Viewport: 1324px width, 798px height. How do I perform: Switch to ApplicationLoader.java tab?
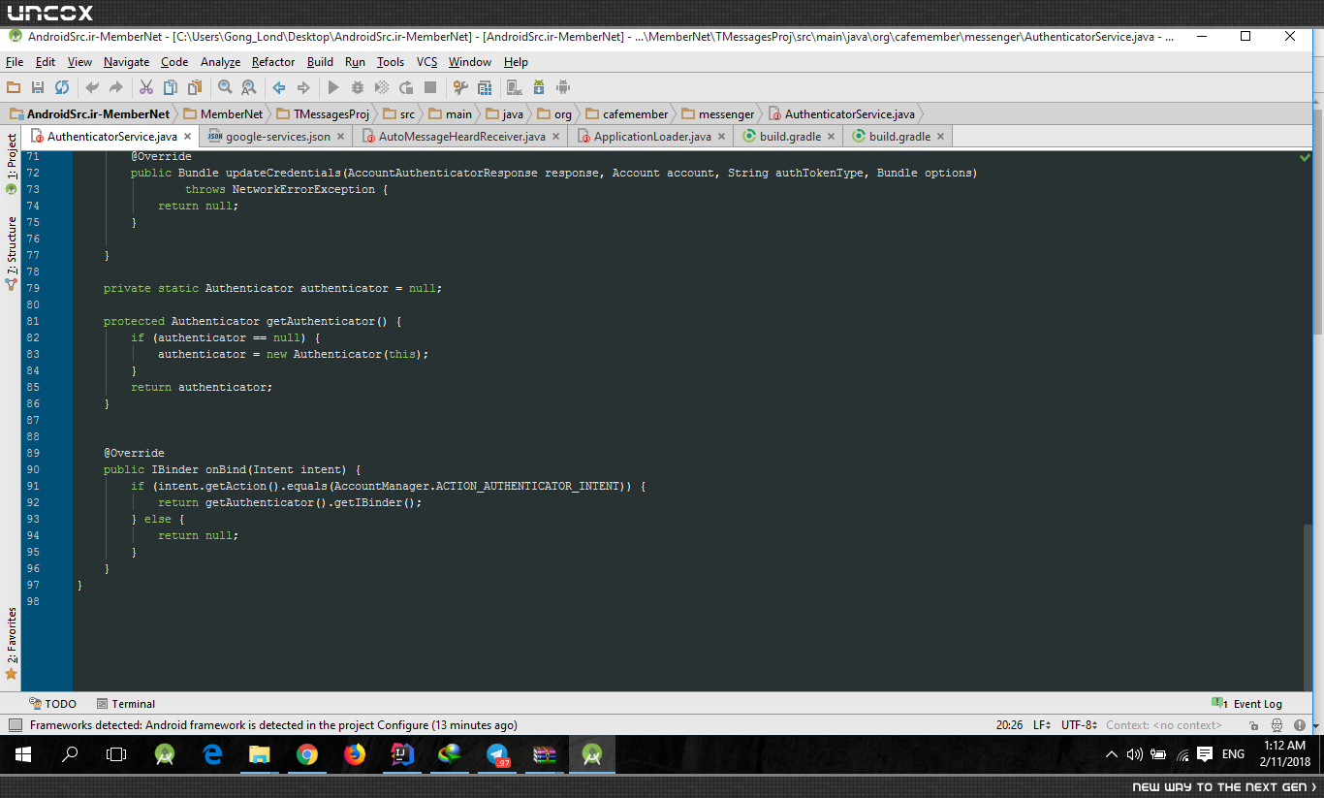[651, 137]
